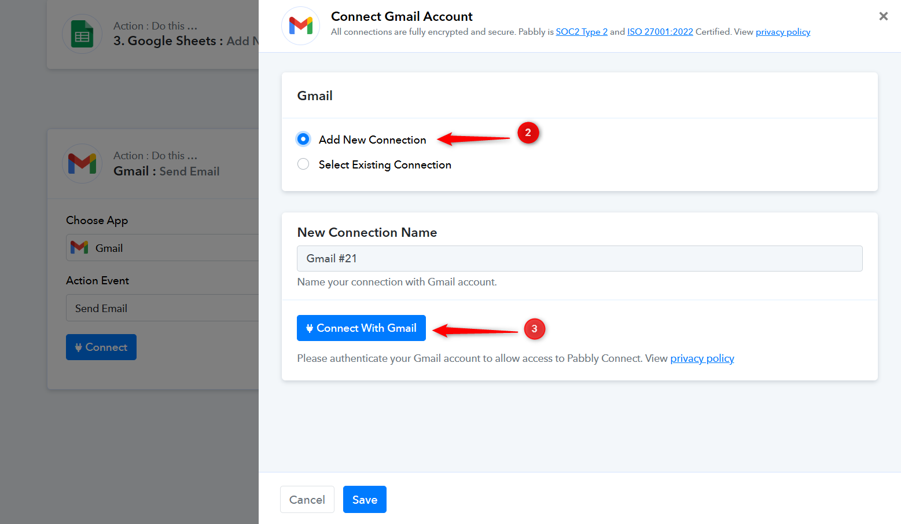Screen dimensions: 901x524
Task: Open the ISO 27001:2022 link
Action: 660,32
